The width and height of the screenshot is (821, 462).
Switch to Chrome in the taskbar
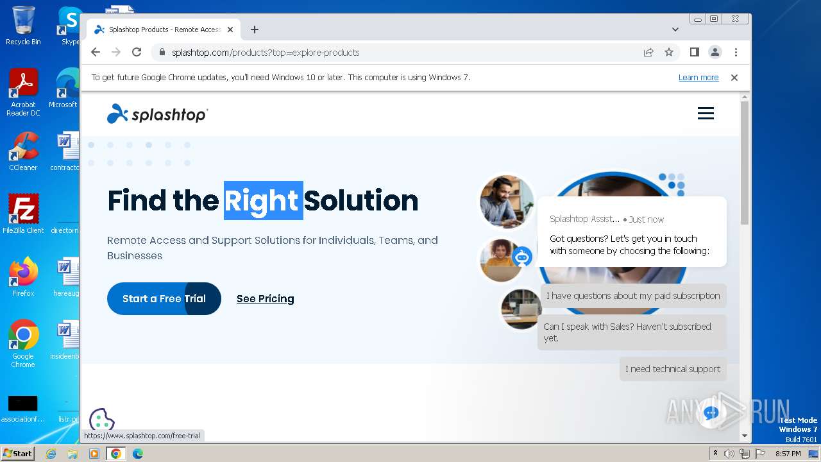[x=115, y=454]
